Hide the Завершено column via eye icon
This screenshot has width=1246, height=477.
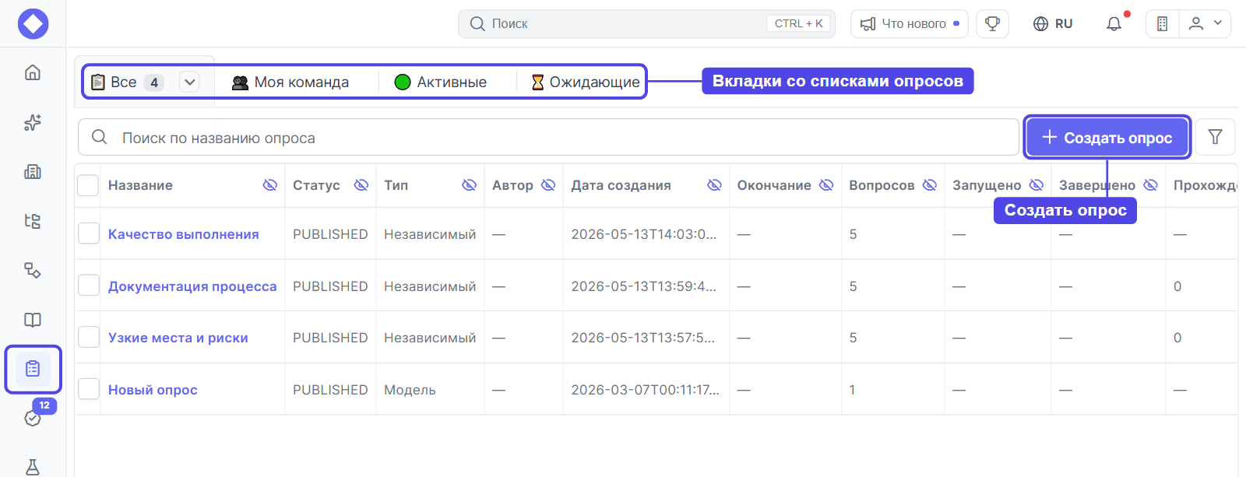(1150, 185)
